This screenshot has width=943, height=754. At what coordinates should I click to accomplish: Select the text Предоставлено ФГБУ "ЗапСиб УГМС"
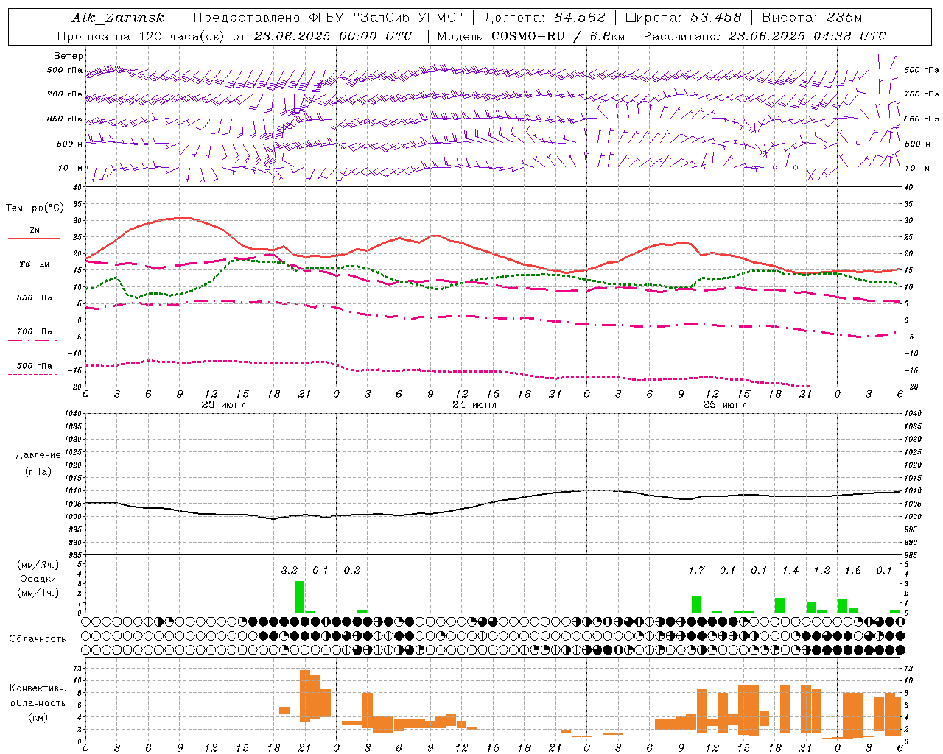(x=329, y=18)
